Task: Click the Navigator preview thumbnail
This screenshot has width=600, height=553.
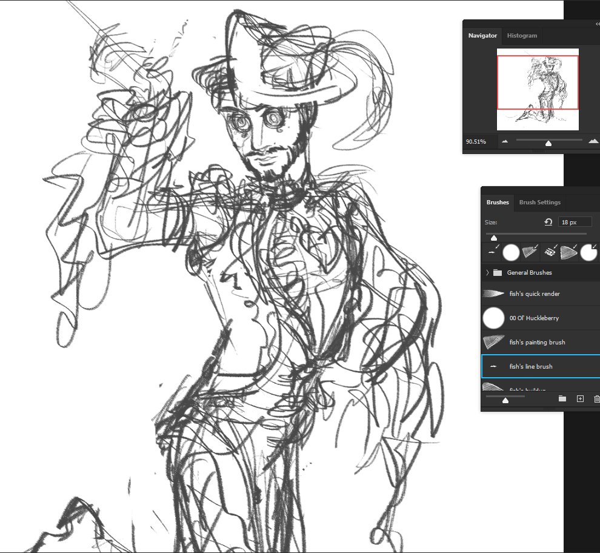Action: coord(538,89)
